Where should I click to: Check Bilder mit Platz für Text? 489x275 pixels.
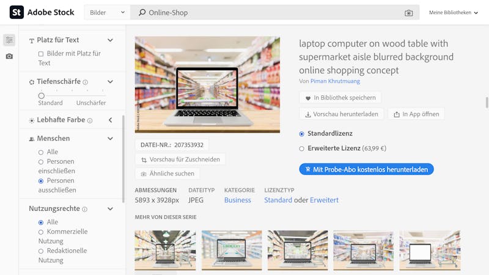coord(41,54)
